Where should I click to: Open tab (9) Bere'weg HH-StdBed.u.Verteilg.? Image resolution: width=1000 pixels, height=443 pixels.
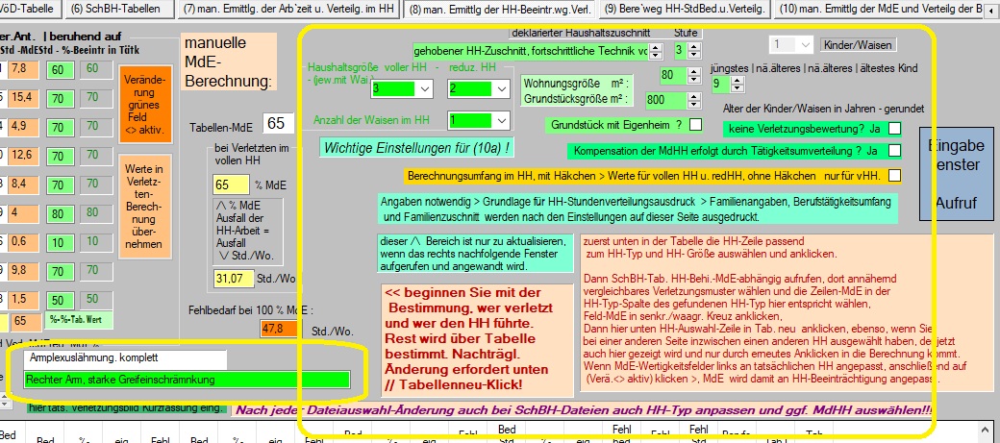(687, 9)
